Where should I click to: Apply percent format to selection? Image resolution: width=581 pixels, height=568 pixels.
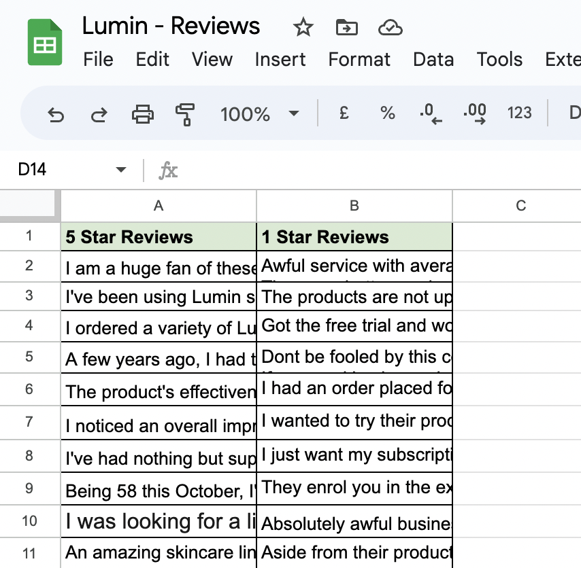coord(388,113)
